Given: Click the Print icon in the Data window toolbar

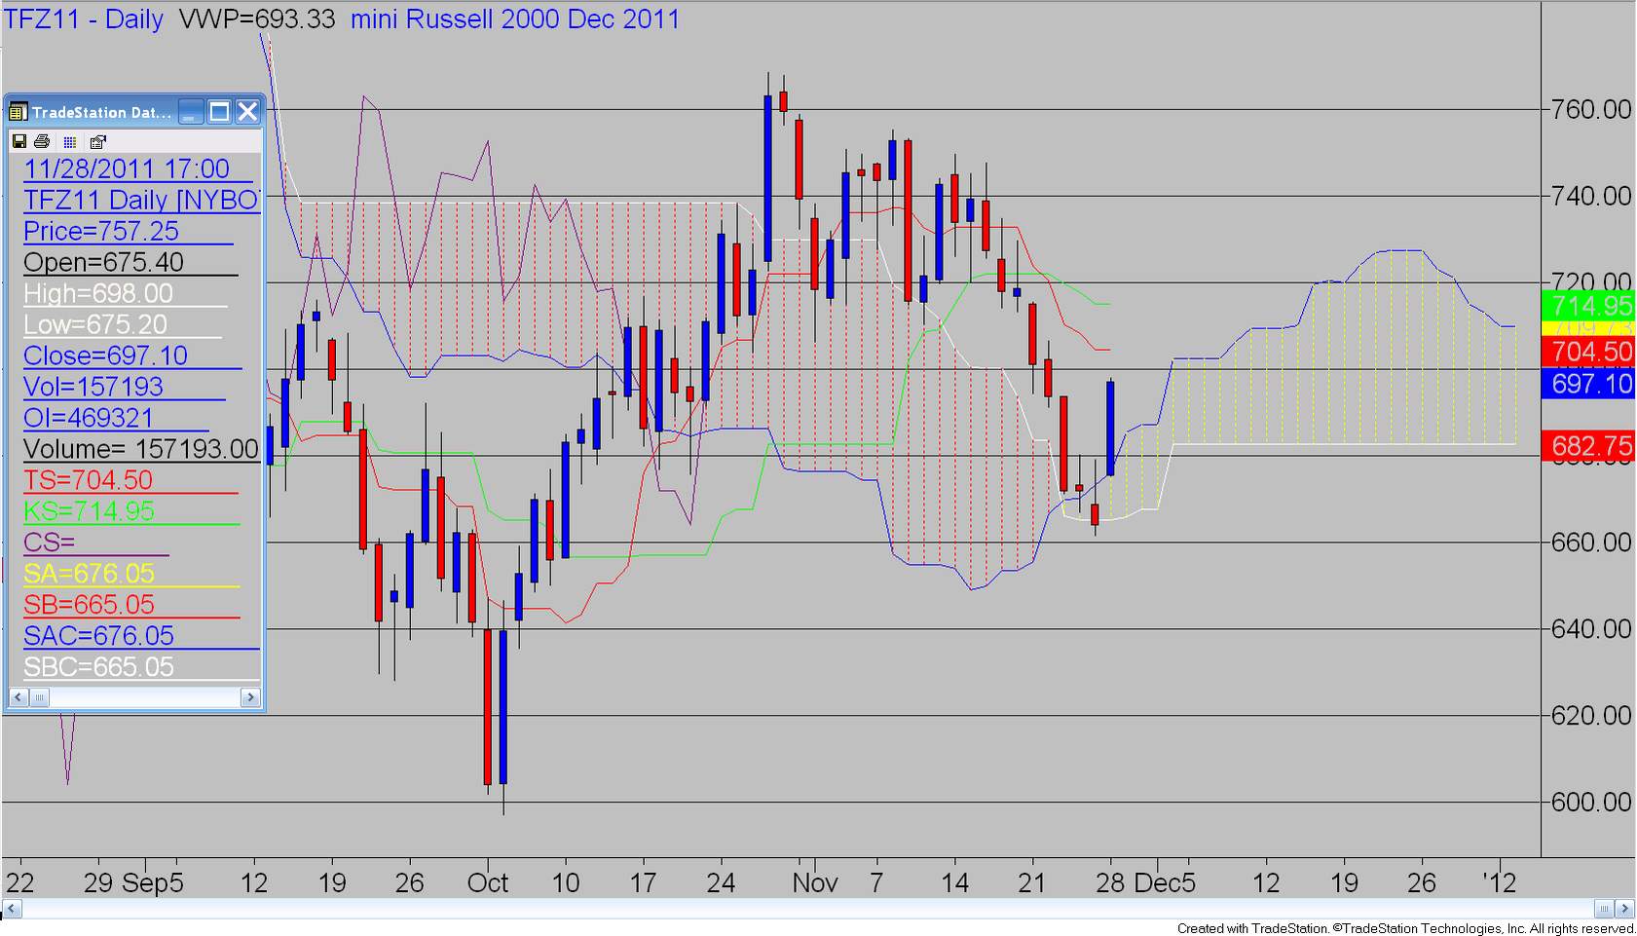Looking at the screenshot, I should click(42, 142).
